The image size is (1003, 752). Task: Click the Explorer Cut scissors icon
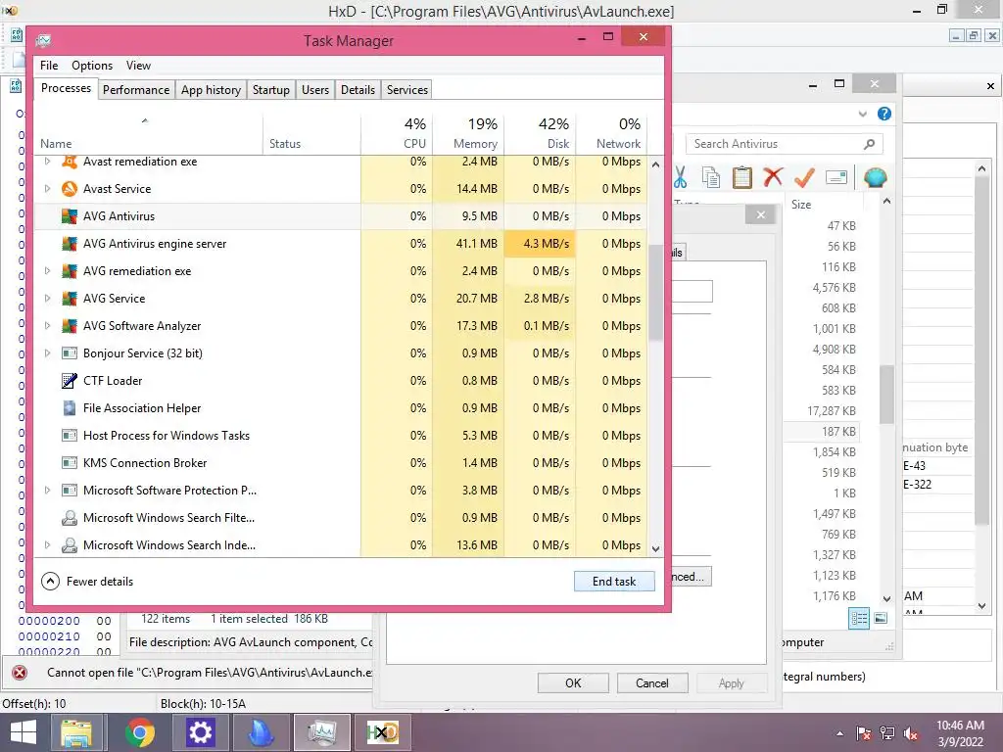click(x=680, y=177)
